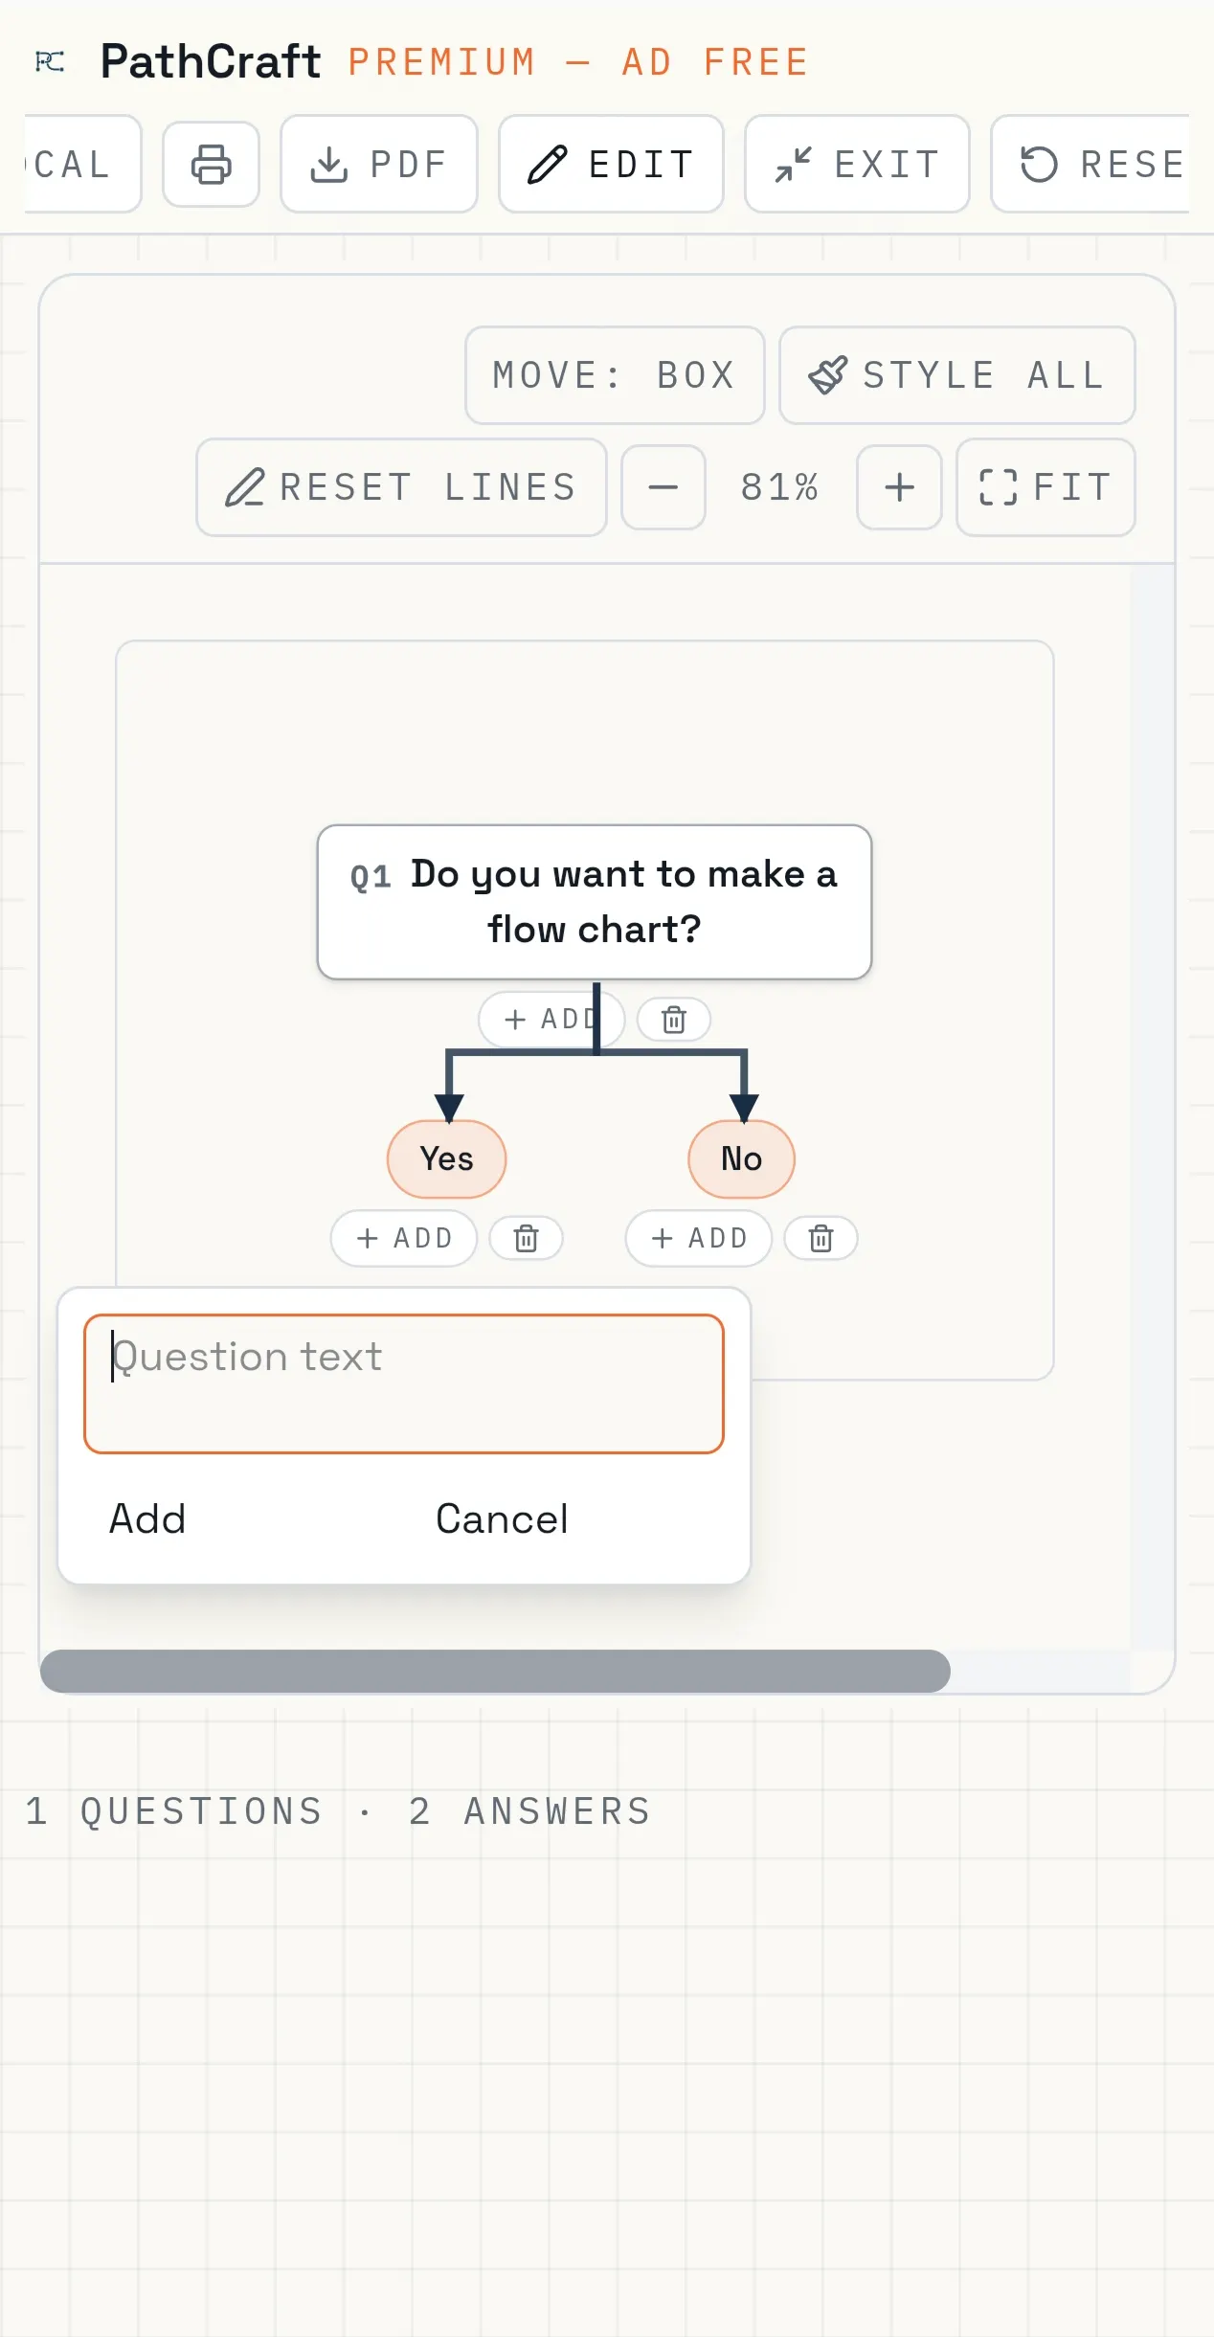Add a question under the Yes answer
The height and width of the screenshot is (2337, 1214).
404,1238
